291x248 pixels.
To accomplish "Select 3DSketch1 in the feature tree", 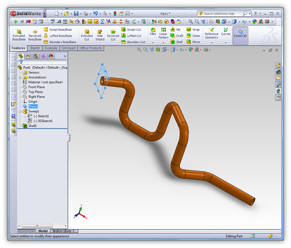I will [x=45, y=121].
